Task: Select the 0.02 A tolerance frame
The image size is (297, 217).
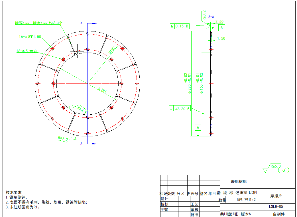Action: [x=180, y=108]
